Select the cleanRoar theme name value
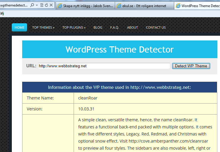 [x=88, y=98]
